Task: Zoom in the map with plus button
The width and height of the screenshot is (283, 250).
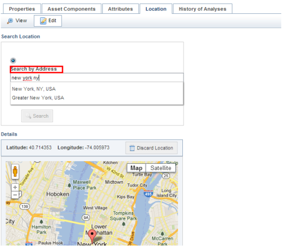Action: pyautogui.click(x=15, y=187)
